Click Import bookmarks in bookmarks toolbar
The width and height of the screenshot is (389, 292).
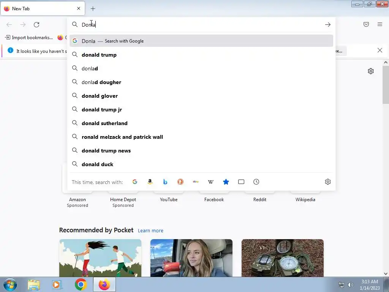[x=29, y=38]
